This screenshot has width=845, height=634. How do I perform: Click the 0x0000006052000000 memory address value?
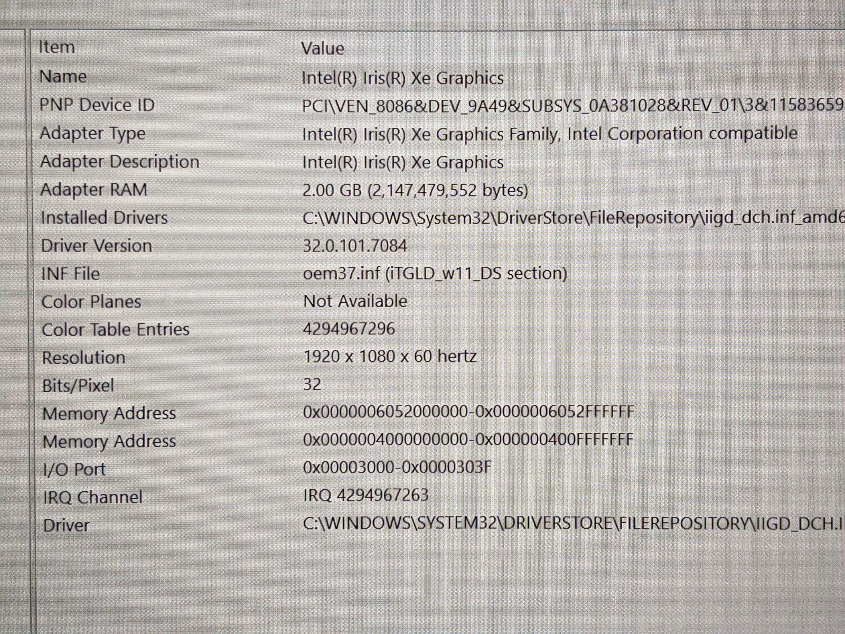point(469,412)
